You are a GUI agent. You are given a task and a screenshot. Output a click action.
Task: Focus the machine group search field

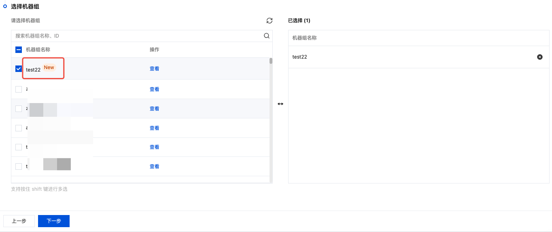click(x=138, y=36)
